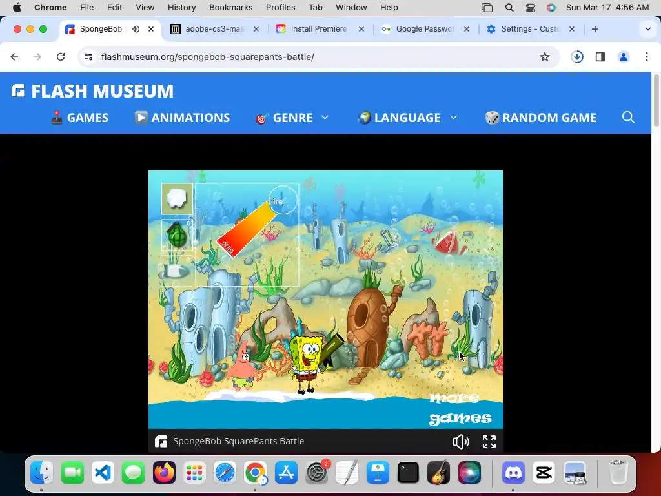Viewport: 661px width, 496px height.
Task: Open Siri from menu bar
Action: pyautogui.click(x=551, y=7)
